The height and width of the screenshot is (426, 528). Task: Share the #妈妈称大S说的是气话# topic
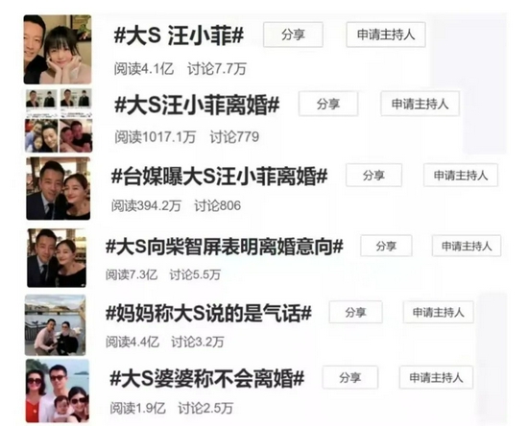click(x=355, y=312)
